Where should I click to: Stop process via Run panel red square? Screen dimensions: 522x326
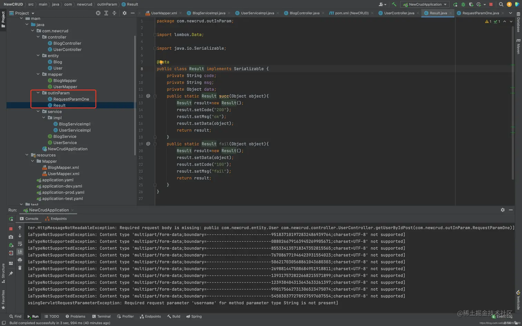(11, 229)
